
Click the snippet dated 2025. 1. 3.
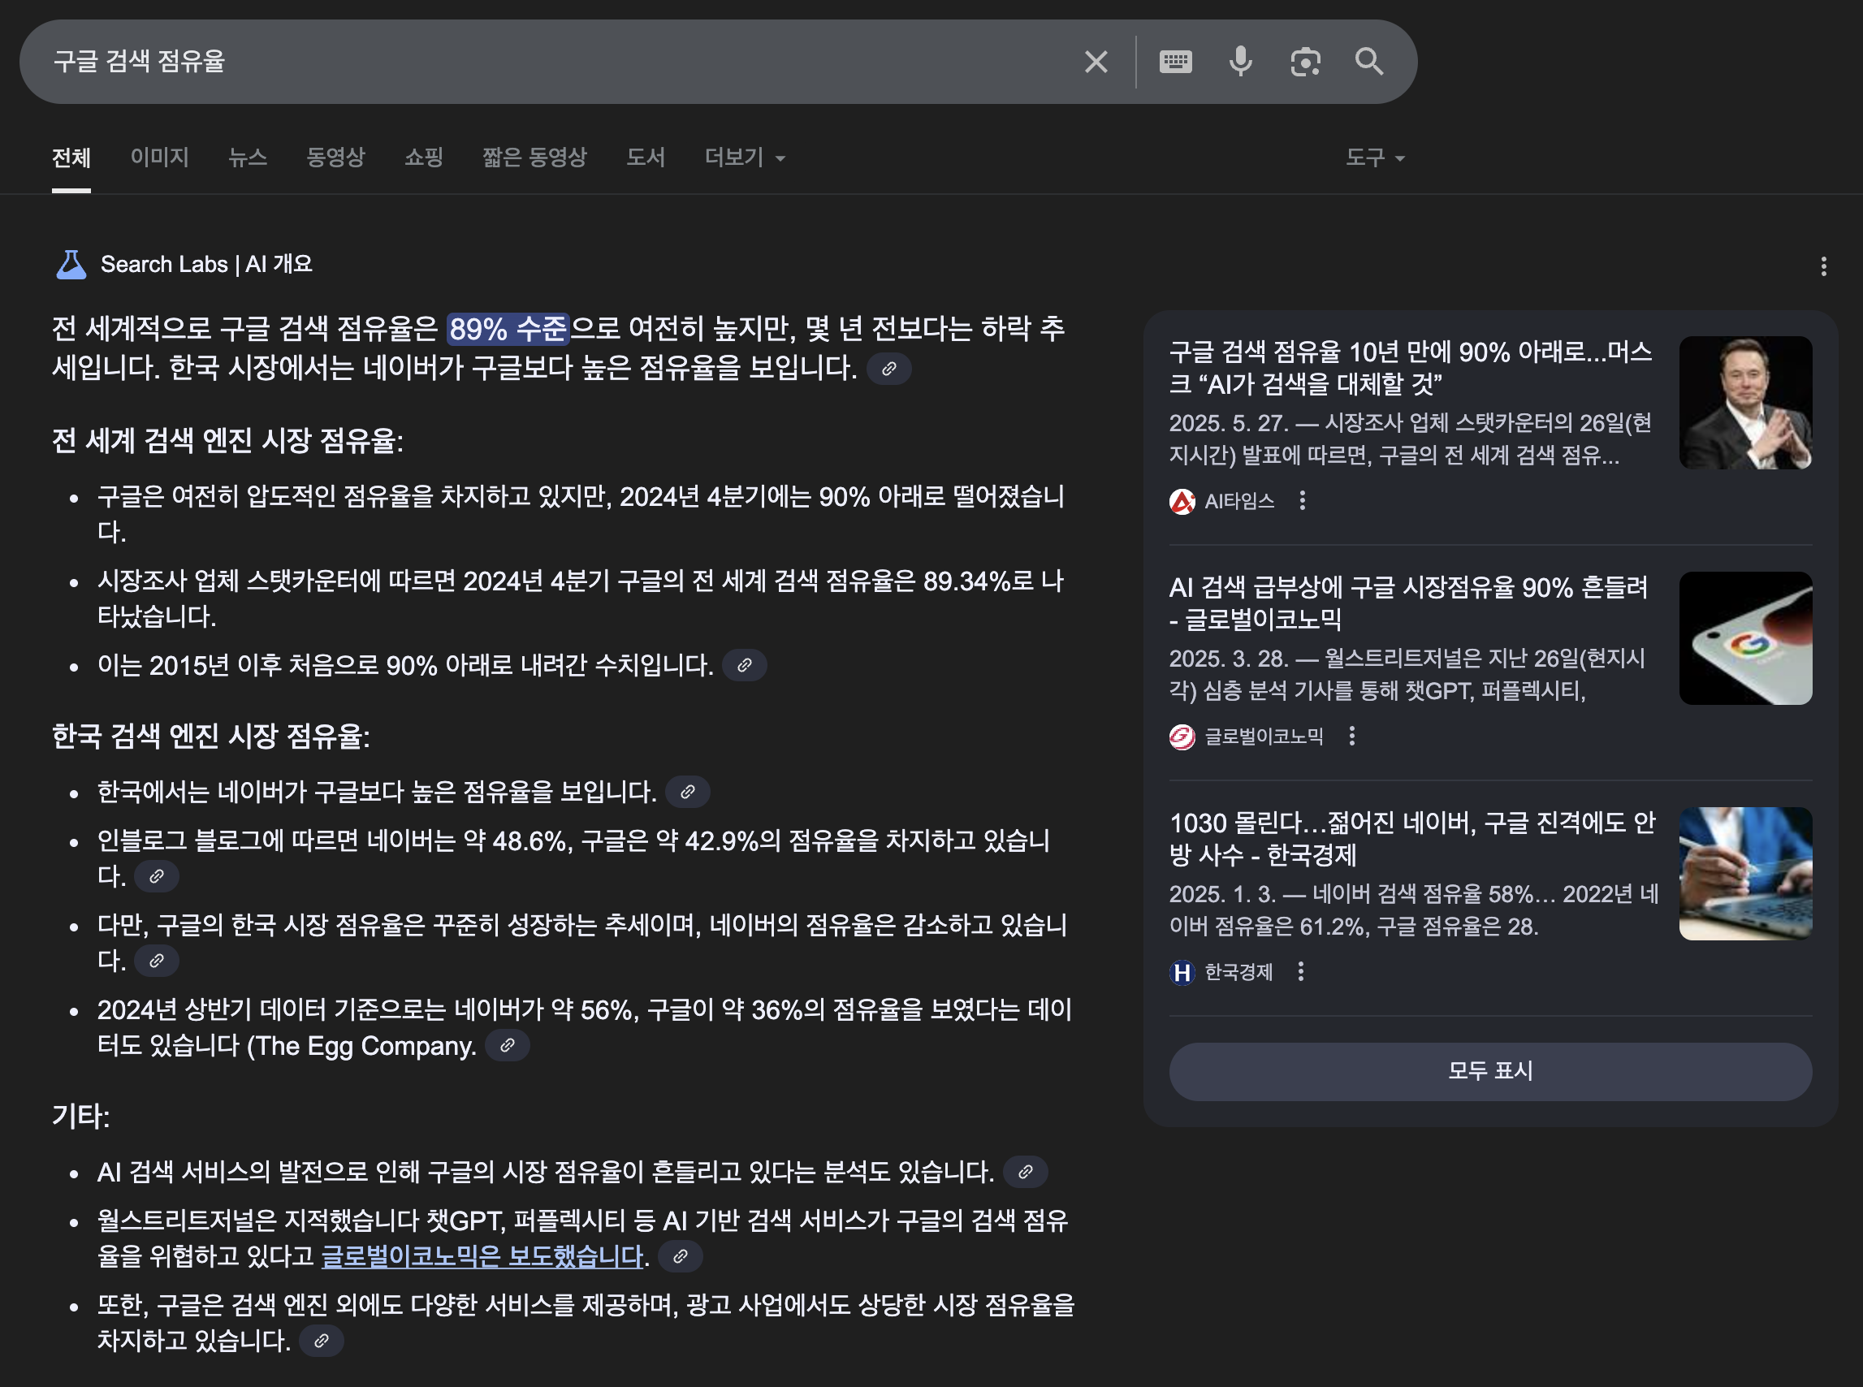[1414, 910]
